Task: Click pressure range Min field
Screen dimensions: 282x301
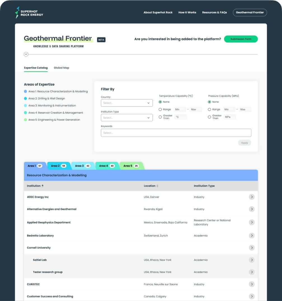Action: tap(229, 109)
